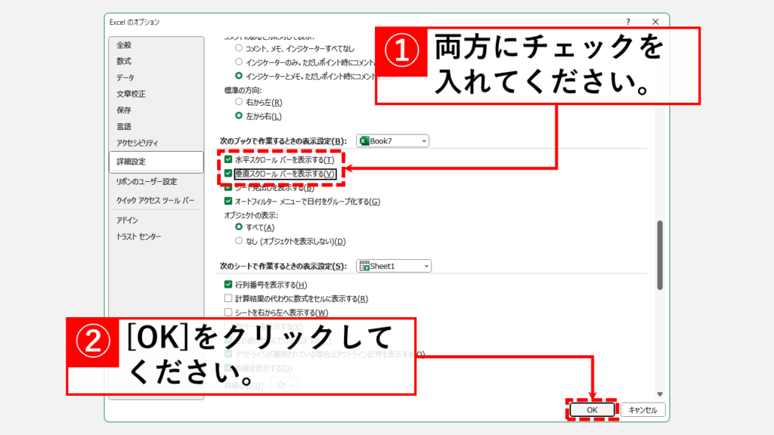Toggle 水平スクロール バーを表示する checkbox
The width and height of the screenshot is (774, 435).
(x=228, y=159)
